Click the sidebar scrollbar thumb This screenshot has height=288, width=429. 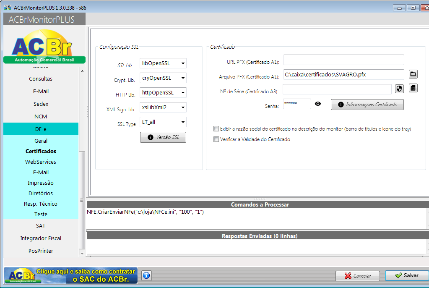pos(82,200)
